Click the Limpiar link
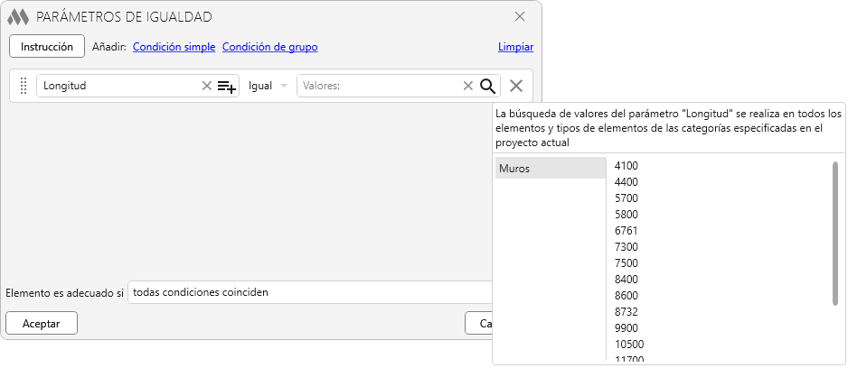The height and width of the screenshot is (368, 848). point(515,47)
